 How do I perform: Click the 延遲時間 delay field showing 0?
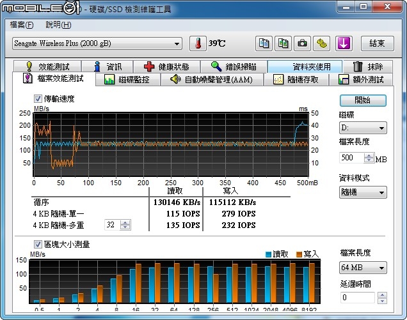pos(357,298)
